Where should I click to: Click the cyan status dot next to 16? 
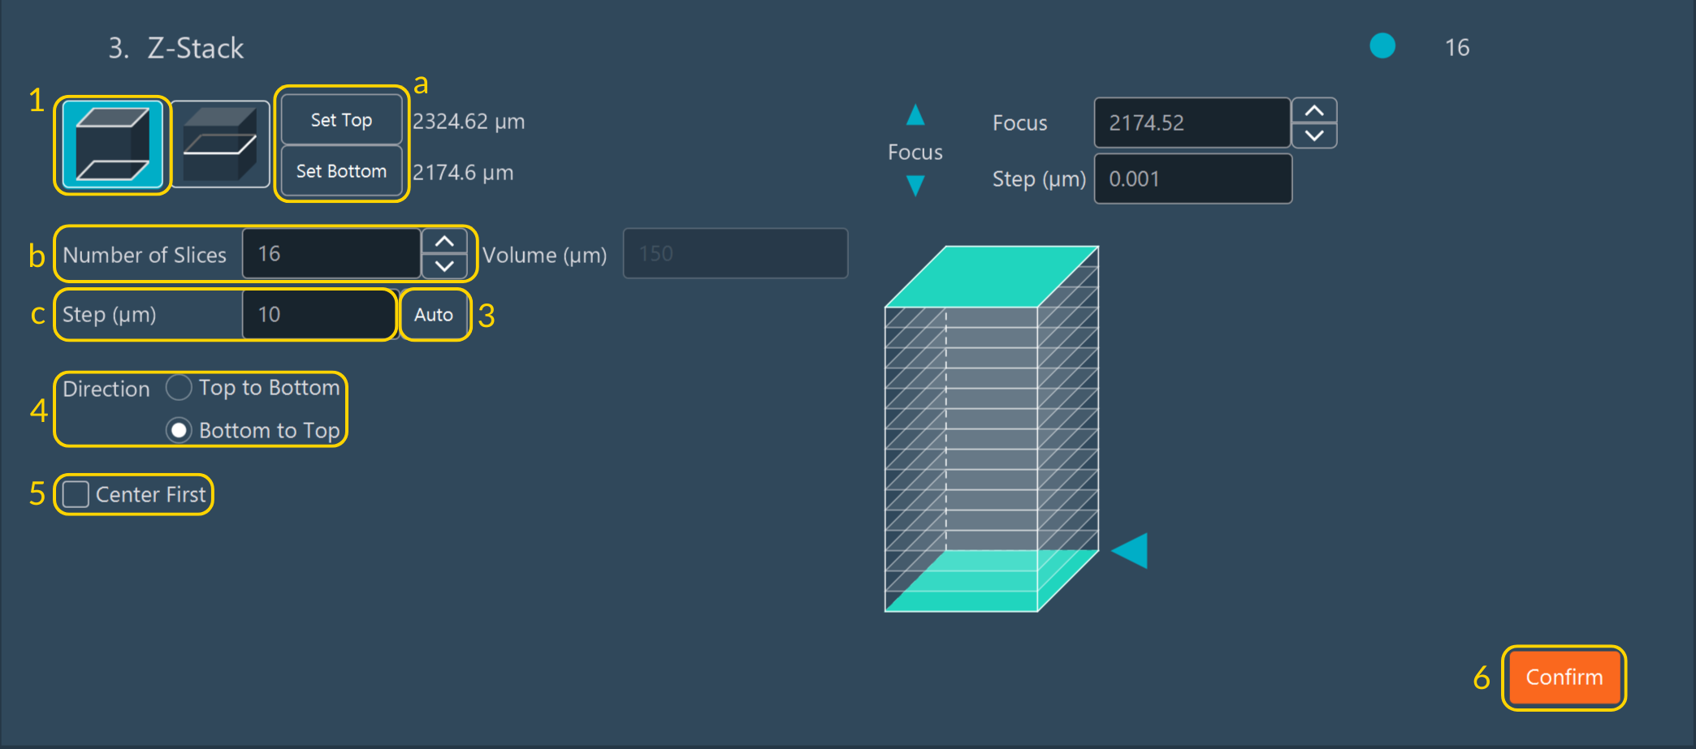1382,46
